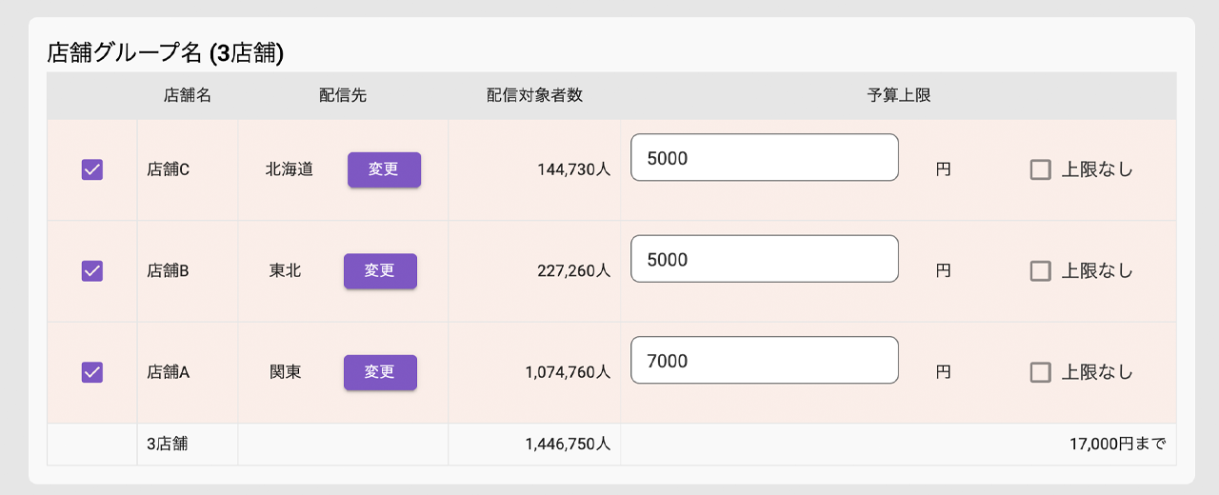
Task: Click 変更 button next to 東北
Action: click(380, 271)
